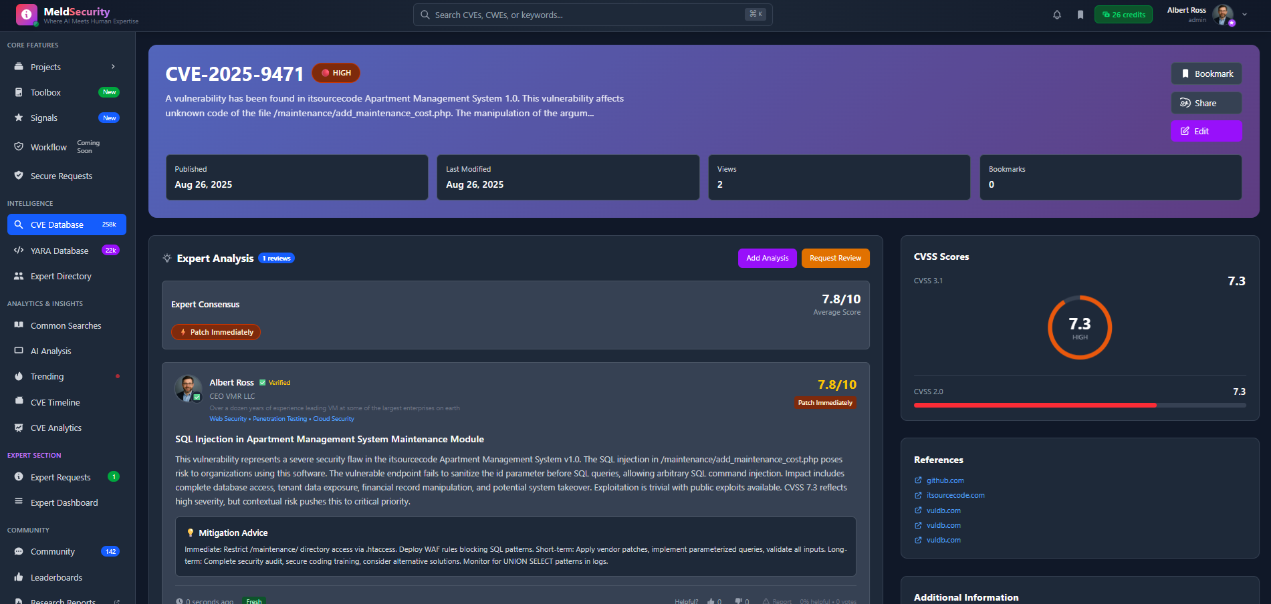Click the Patch Immediately consensus tag

216,332
